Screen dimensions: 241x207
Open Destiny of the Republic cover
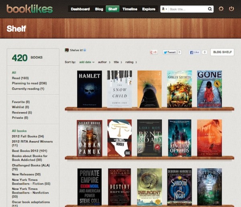[x=120, y=187]
